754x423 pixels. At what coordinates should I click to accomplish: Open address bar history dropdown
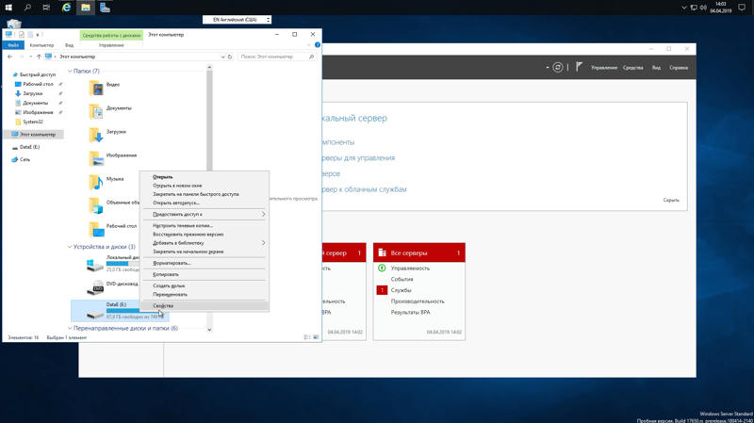pyautogui.click(x=222, y=57)
